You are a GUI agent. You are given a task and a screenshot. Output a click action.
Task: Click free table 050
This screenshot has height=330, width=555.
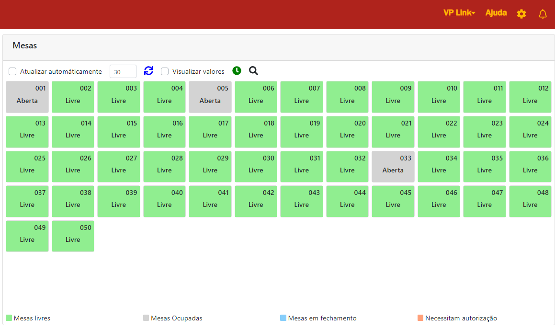(73, 236)
